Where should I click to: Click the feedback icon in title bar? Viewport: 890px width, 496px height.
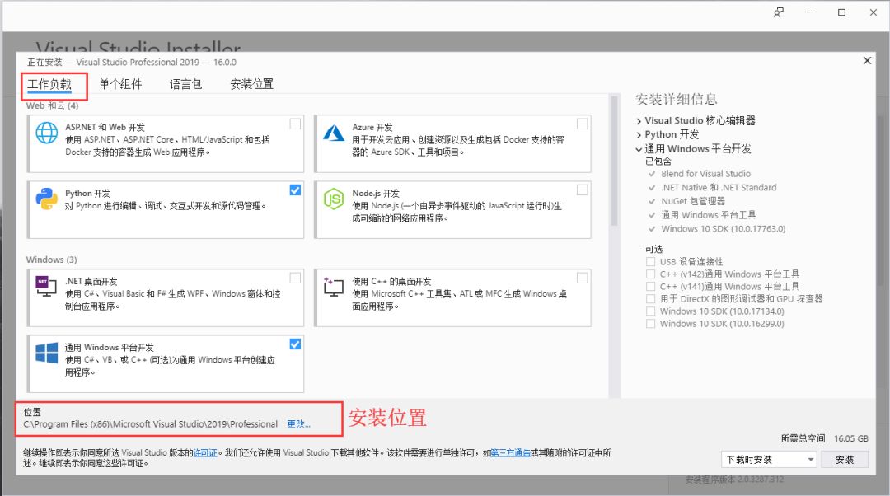coord(779,12)
